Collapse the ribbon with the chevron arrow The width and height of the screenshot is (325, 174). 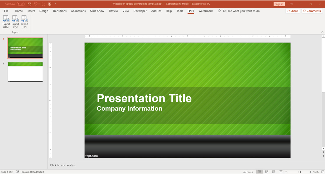(x=322, y=32)
